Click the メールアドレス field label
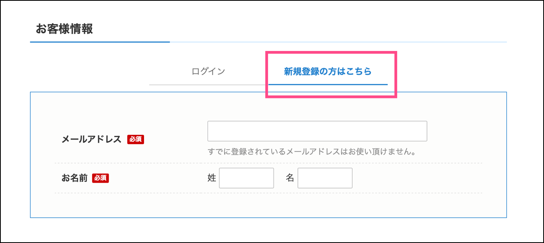The image size is (544, 243). point(91,140)
